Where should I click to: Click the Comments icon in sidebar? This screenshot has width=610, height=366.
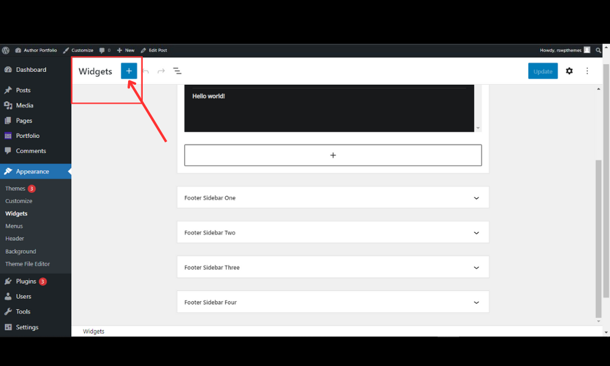pyautogui.click(x=8, y=151)
